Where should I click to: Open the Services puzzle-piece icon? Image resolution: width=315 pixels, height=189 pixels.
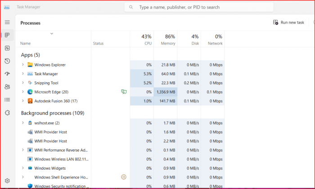click(7, 113)
